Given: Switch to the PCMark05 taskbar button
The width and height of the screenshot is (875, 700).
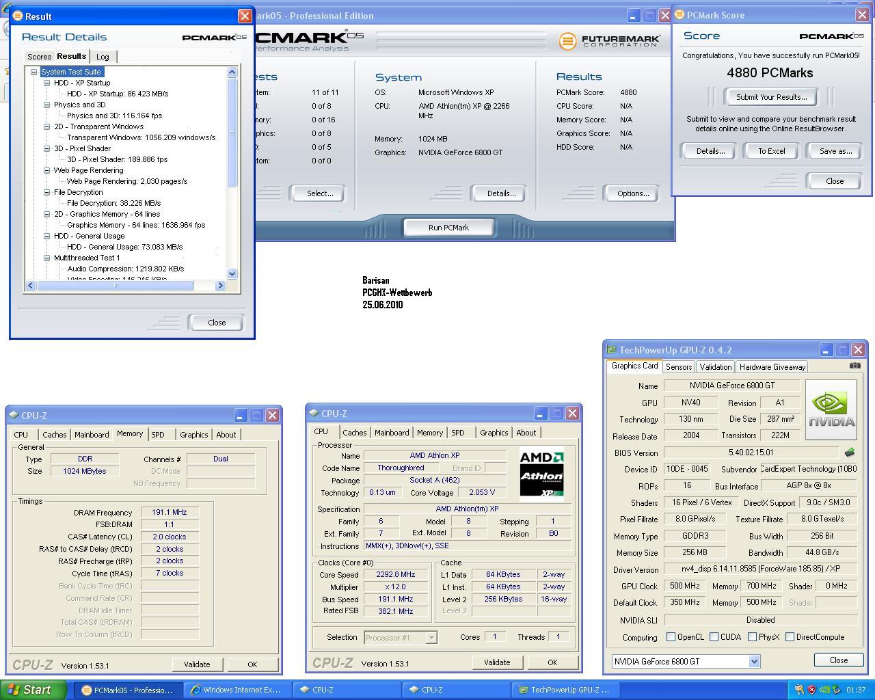Looking at the screenshot, I should coord(127,690).
